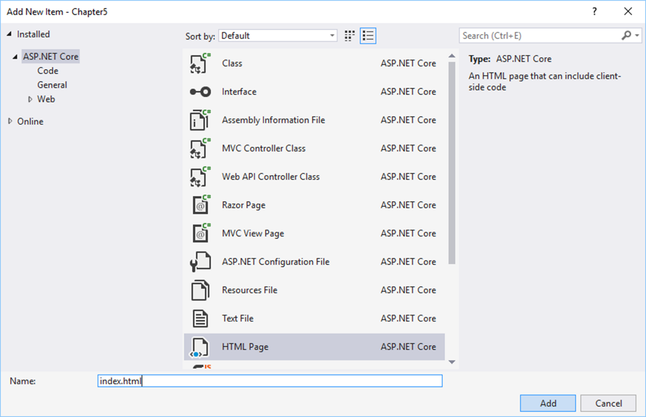Open the help question mark button
The width and height of the screenshot is (646, 417).
[595, 12]
